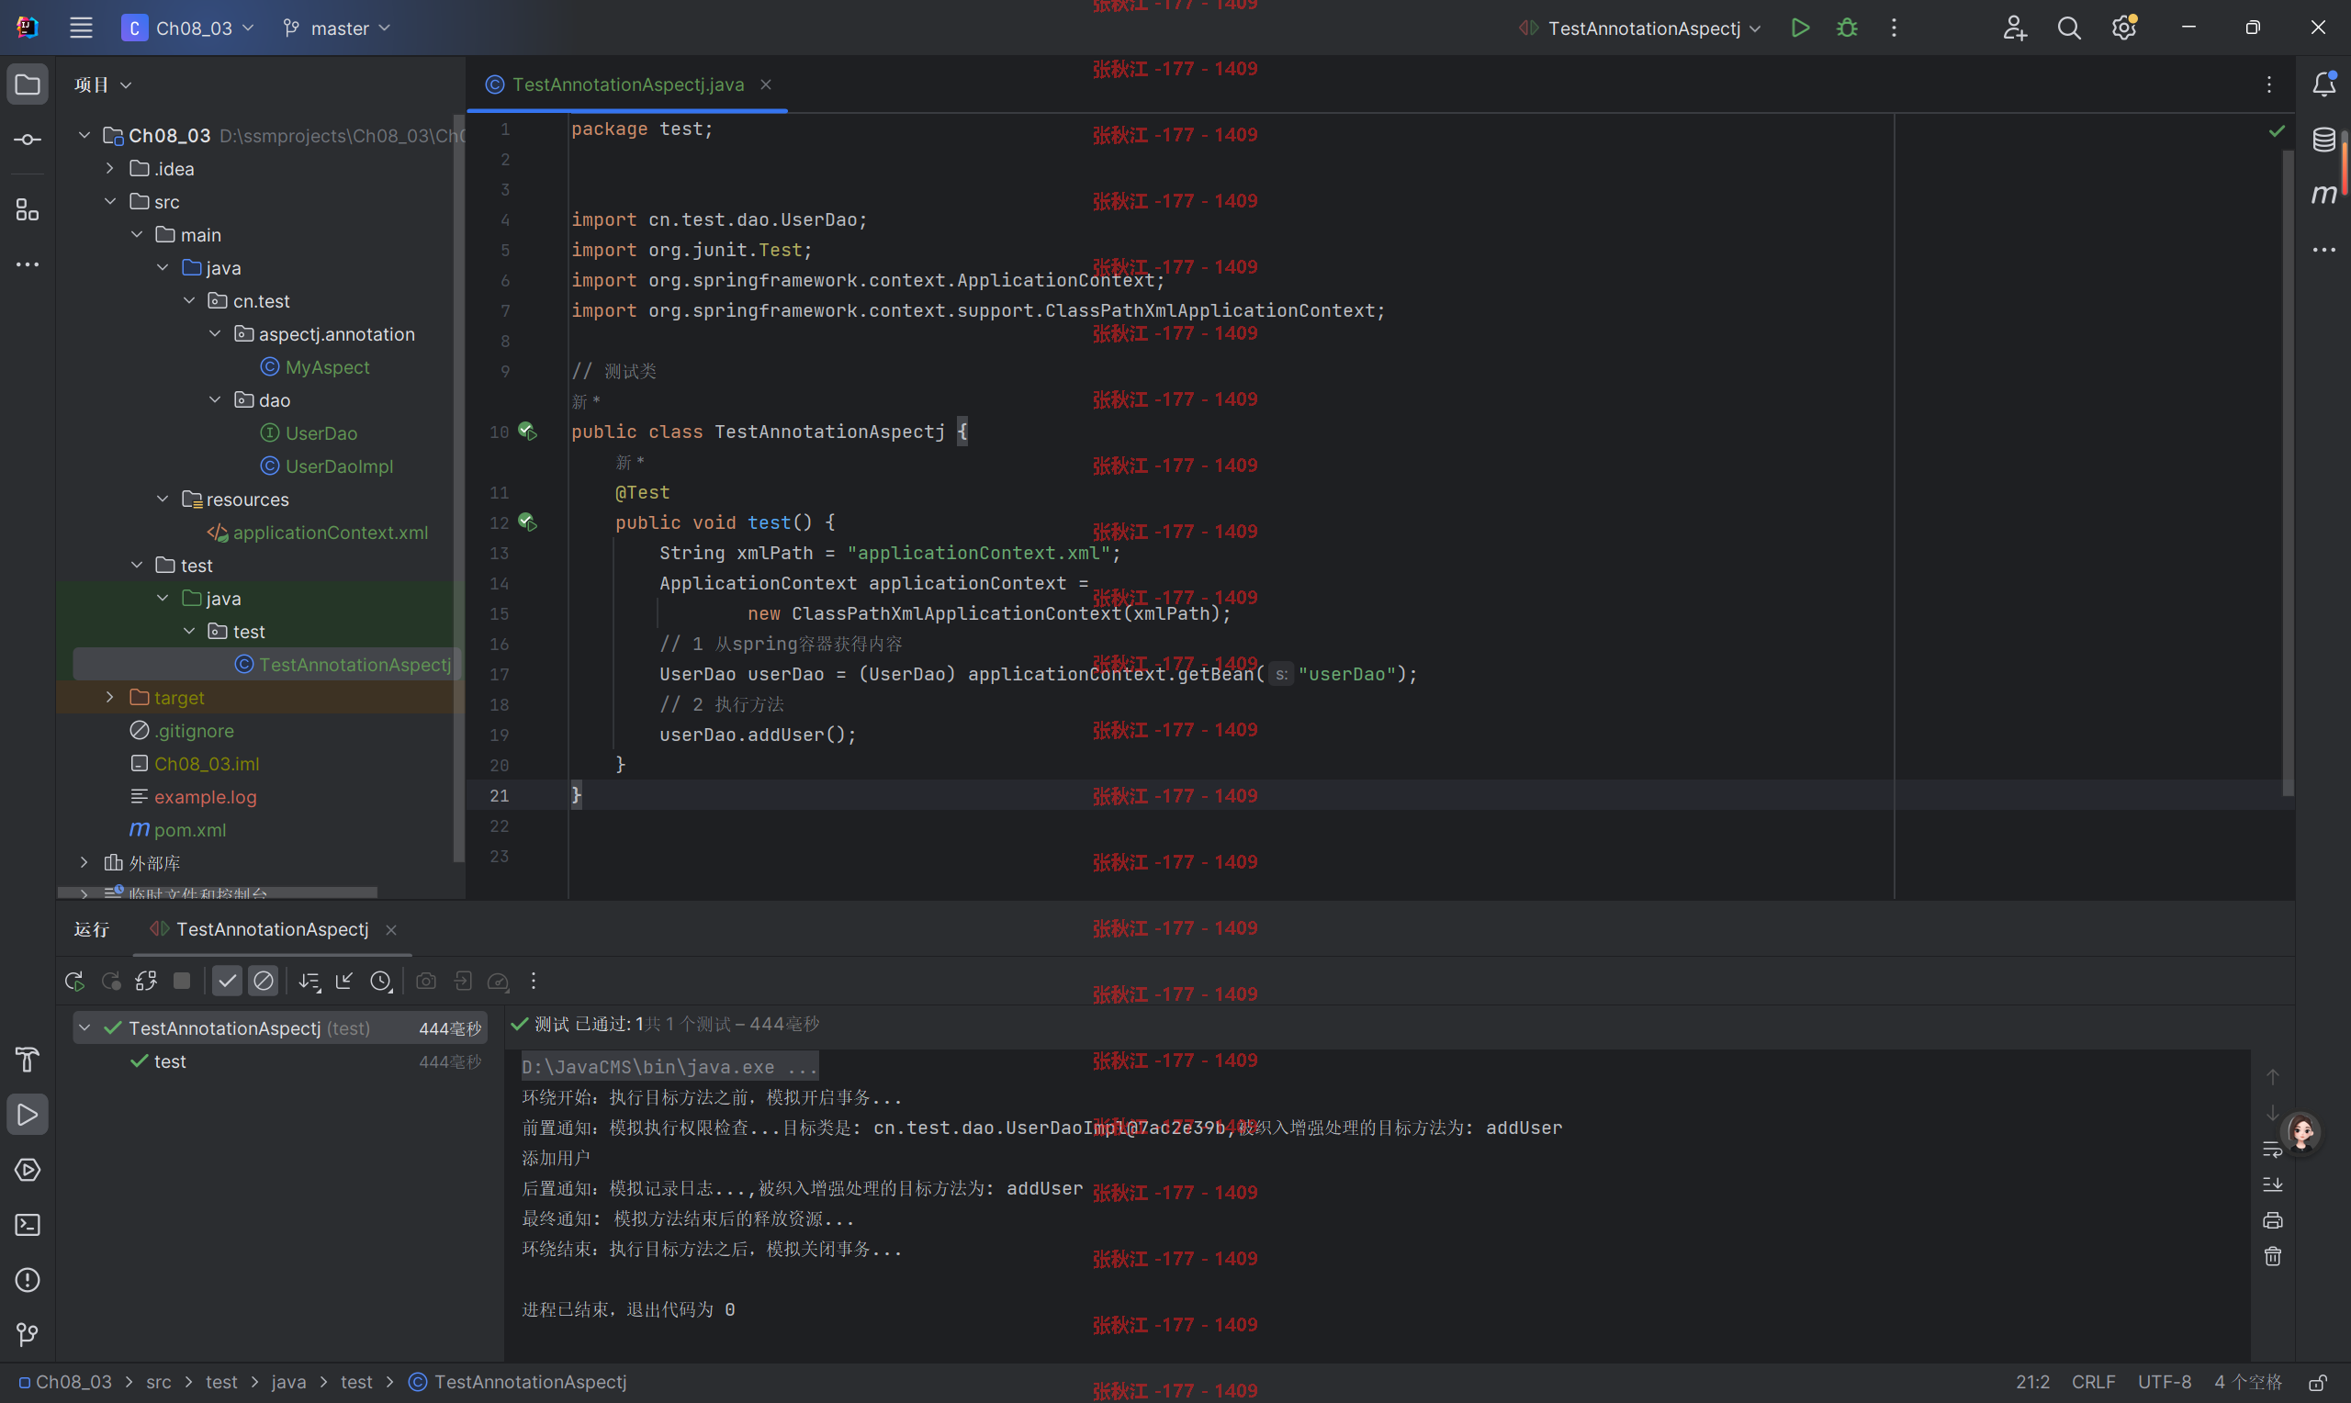Toggle show ignored tests
2351x1403 pixels.
264,982
